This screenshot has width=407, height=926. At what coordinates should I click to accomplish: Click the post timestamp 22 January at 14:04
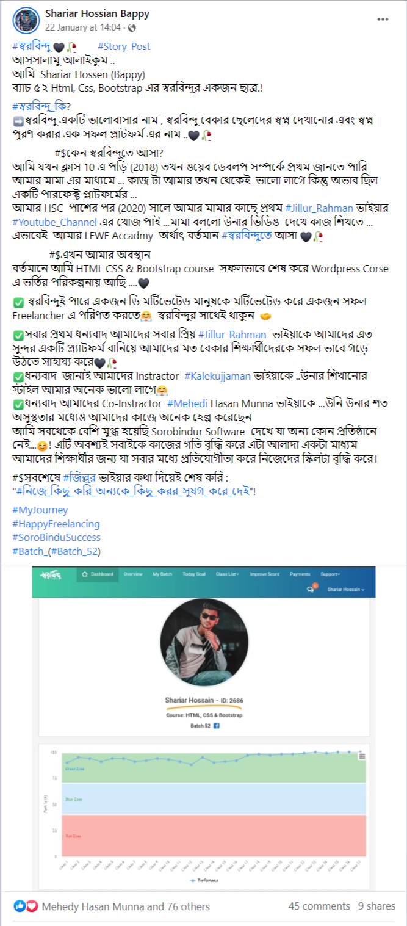(83, 28)
